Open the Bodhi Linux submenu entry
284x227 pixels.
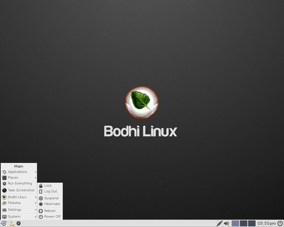coord(19,197)
